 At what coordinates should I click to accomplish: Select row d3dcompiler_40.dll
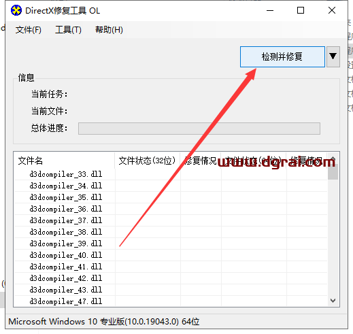[x=171, y=255]
